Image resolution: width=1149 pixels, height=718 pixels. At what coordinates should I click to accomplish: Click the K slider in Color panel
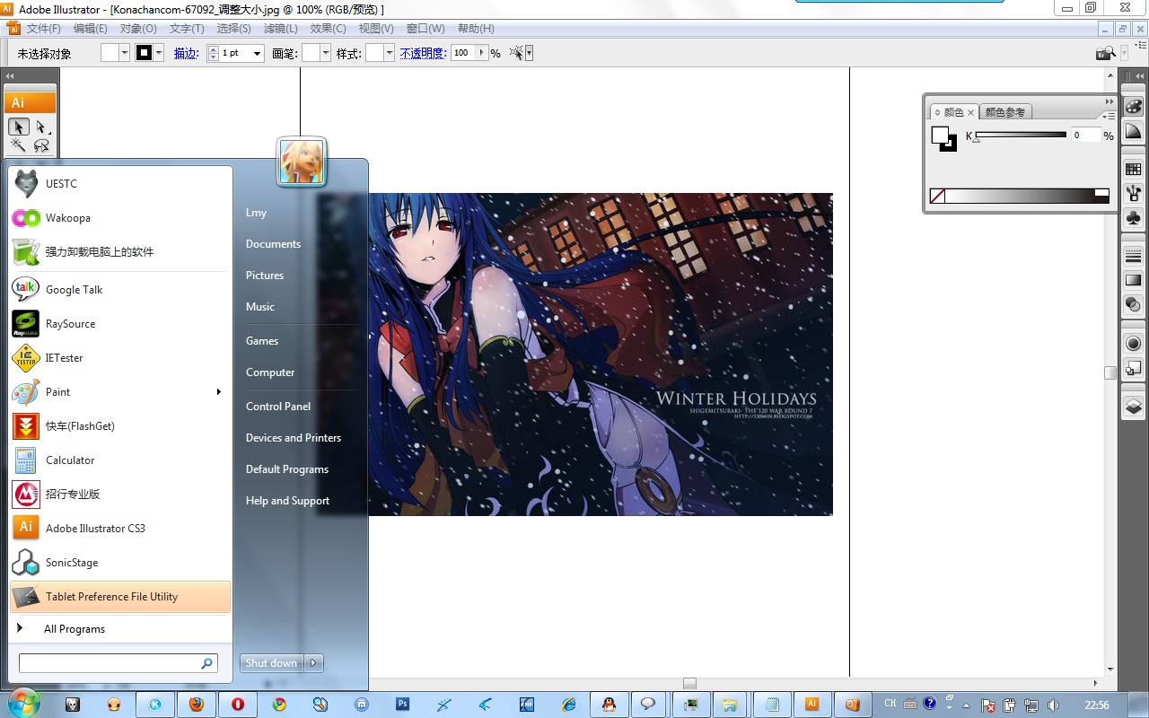1021,135
